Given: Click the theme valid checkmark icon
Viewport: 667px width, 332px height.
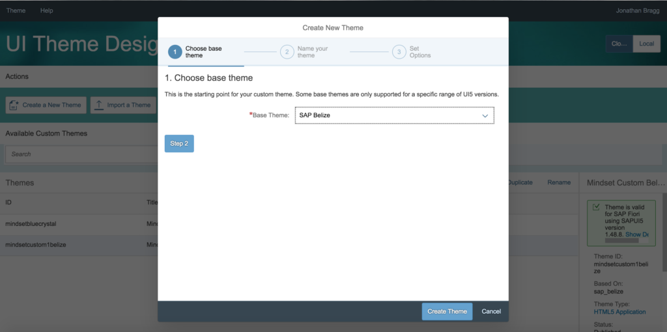Looking at the screenshot, I should [597, 207].
